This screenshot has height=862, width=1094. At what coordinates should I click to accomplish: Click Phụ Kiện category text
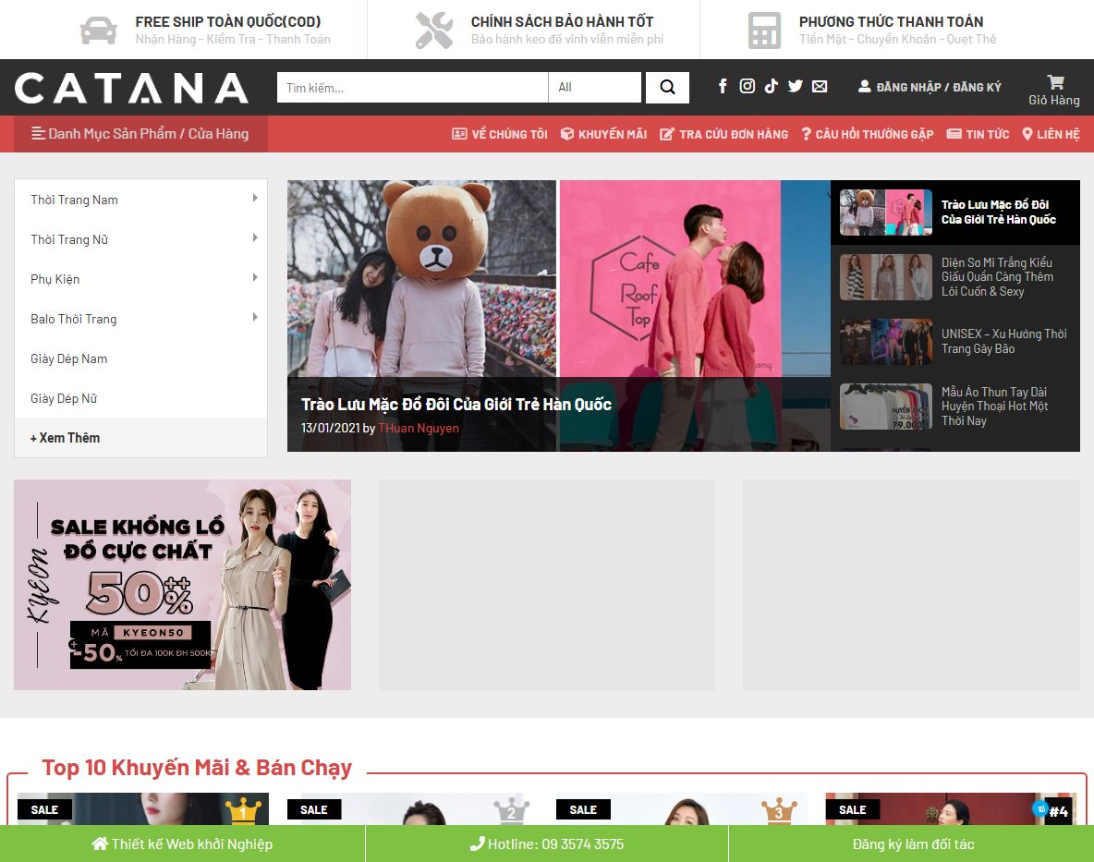pyautogui.click(x=55, y=279)
